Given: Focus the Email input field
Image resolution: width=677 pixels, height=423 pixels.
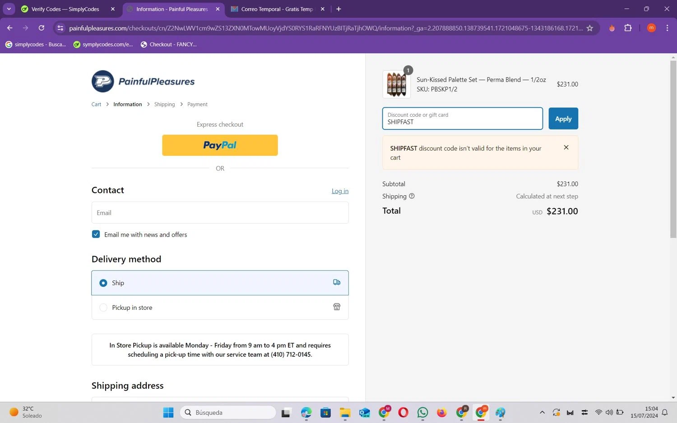Looking at the screenshot, I should (x=220, y=213).
